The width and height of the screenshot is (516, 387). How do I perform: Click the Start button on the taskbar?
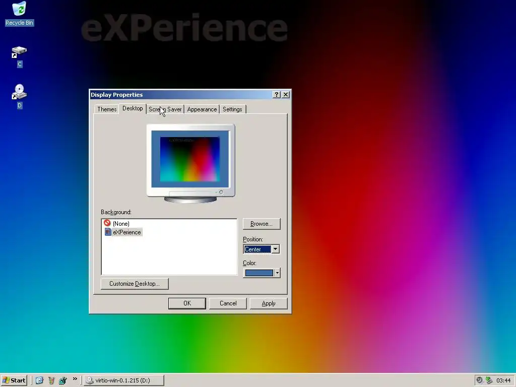point(14,380)
